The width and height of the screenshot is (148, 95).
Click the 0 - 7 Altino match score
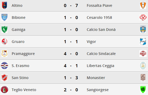tap(71, 5)
